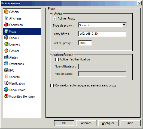The width and height of the screenshot is (143, 129).
Task: Open the Socks 5 combo box
Action: tap(102, 25)
